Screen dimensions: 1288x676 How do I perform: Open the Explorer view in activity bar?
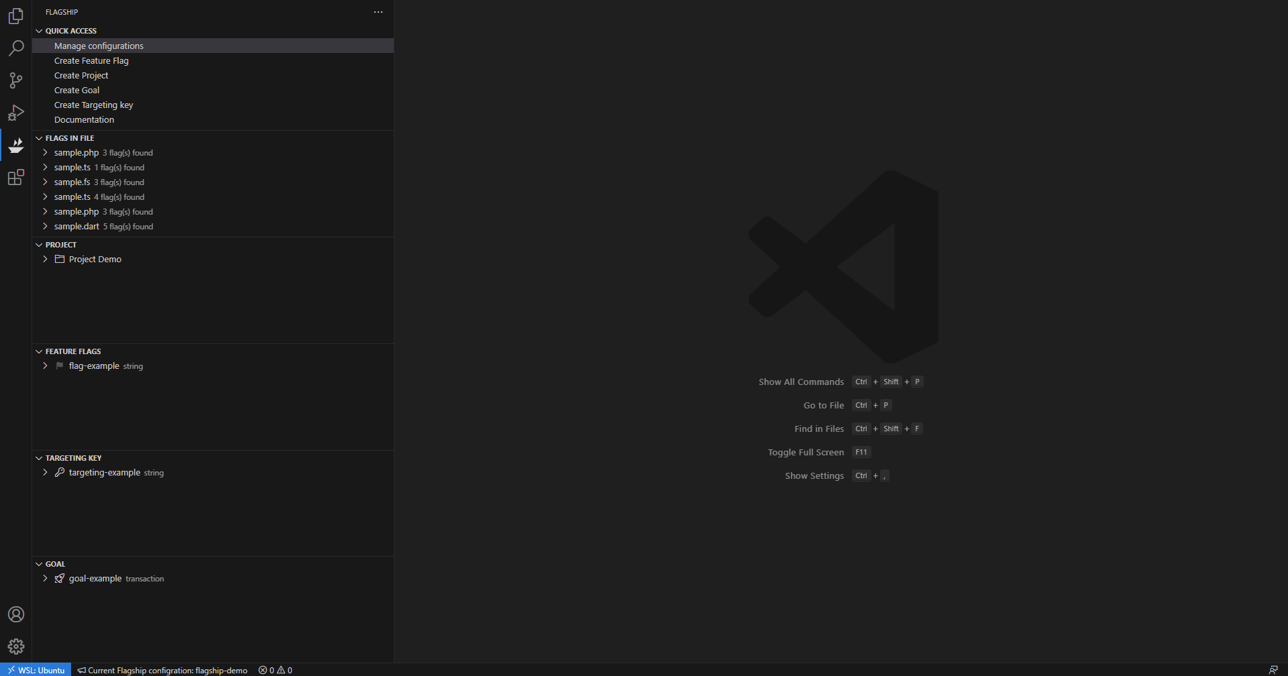pyautogui.click(x=16, y=16)
